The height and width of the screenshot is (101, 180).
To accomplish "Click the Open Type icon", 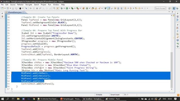I will tap(93, 8).
